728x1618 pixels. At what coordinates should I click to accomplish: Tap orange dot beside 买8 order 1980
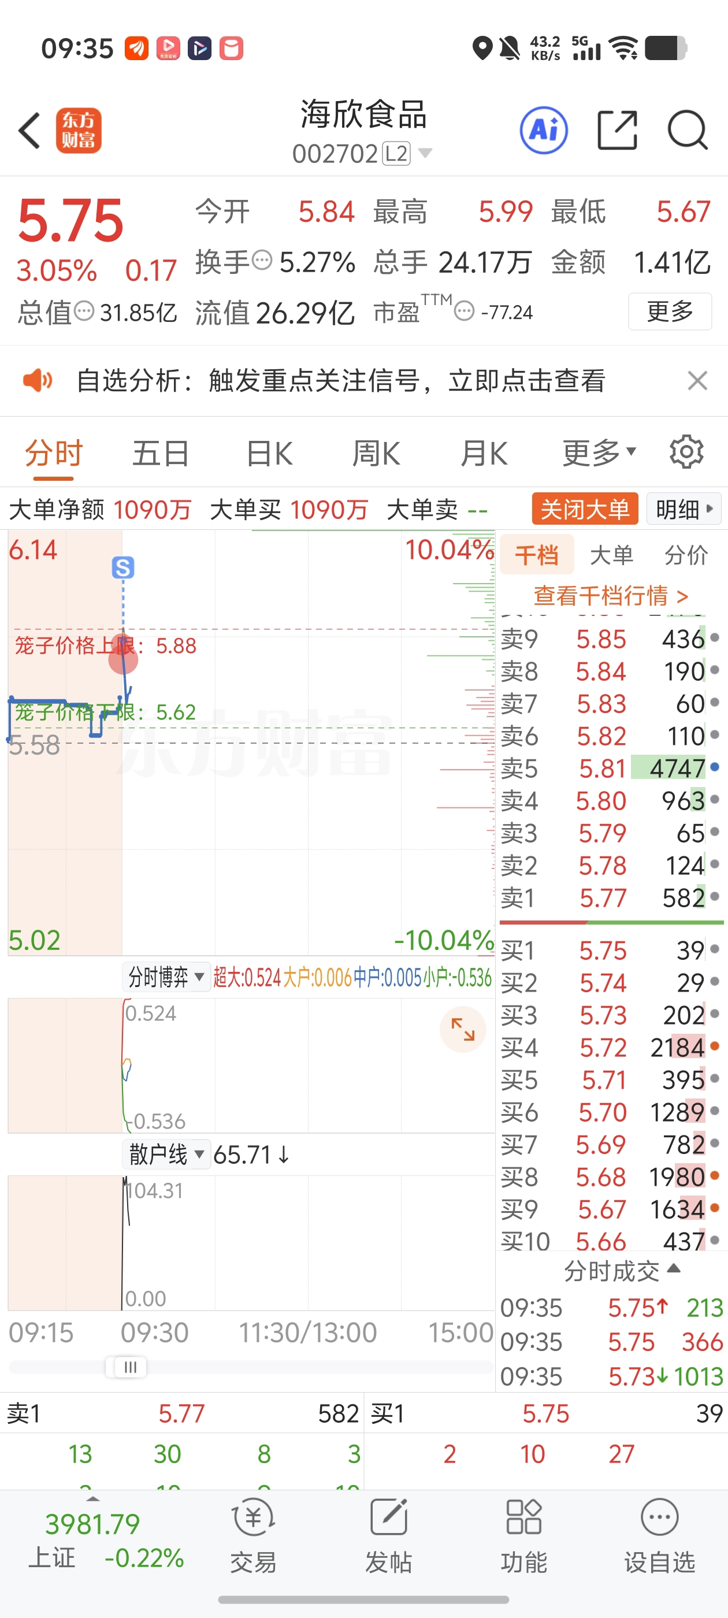(x=715, y=1175)
